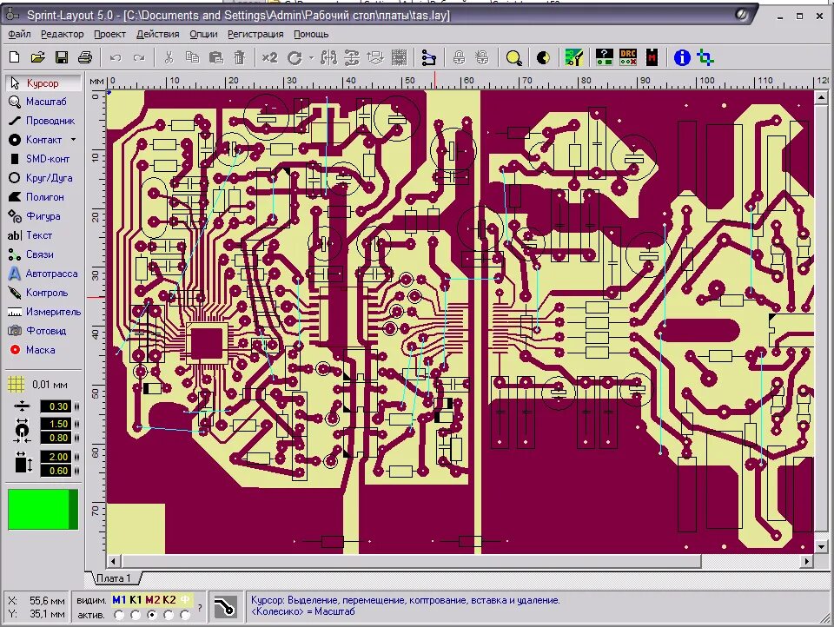Click the black-yellow transparency toolbar icon
The height and width of the screenshot is (627, 834).
pos(543,57)
